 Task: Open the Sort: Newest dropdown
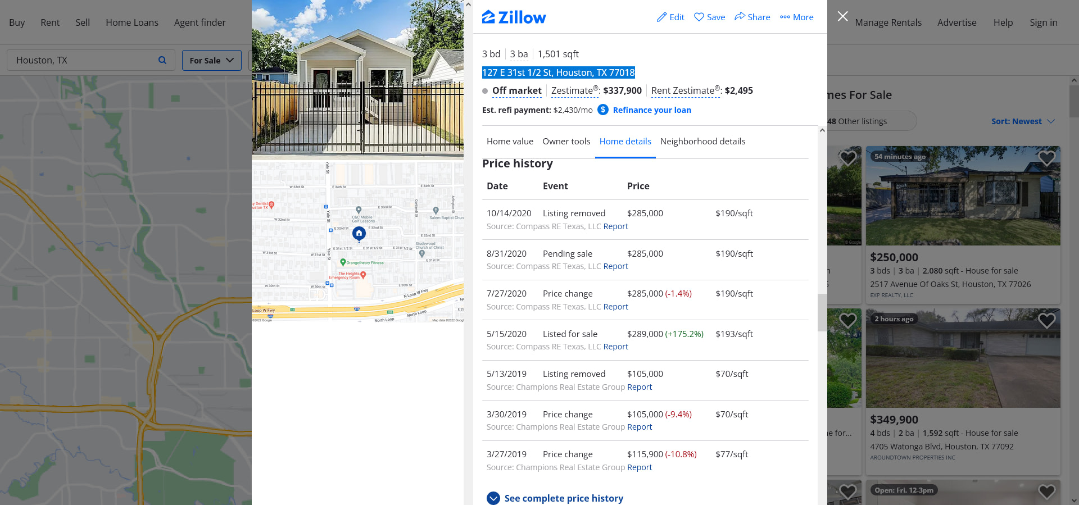coord(1023,121)
